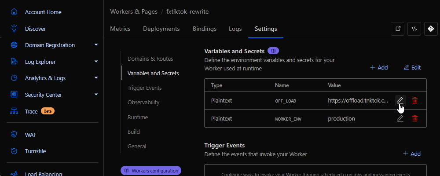This screenshot has width=440, height=176.
Task: Open the Variables and Secrets documentation book icon
Action: (x=273, y=51)
